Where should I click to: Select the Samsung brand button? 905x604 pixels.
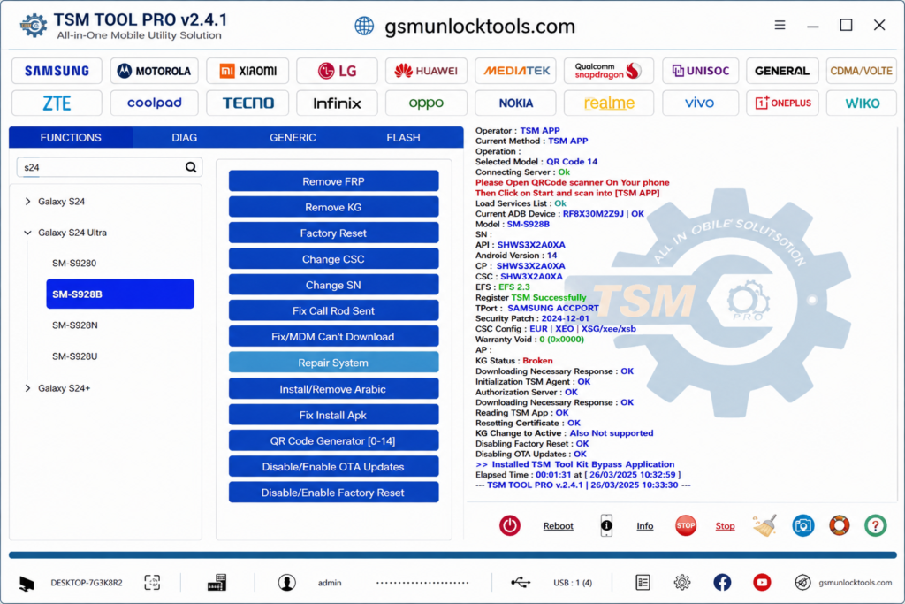57,71
